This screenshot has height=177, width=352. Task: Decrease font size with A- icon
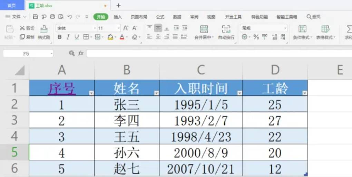(x=135, y=28)
